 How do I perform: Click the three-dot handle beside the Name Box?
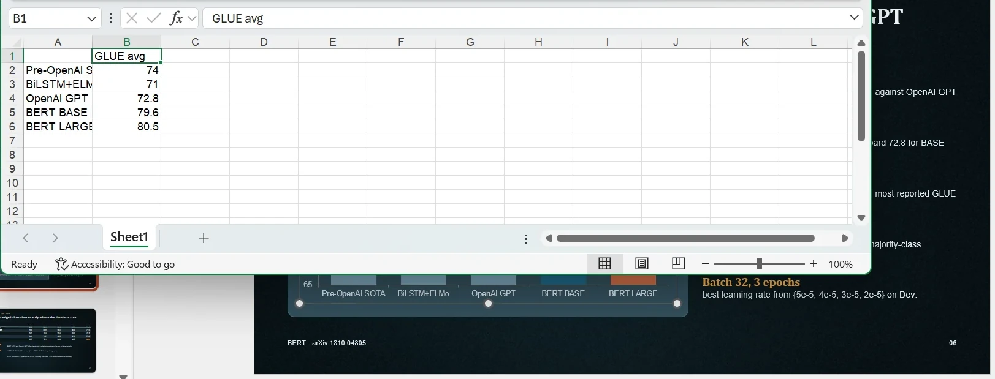pyautogui.click(x=111, y=18)
